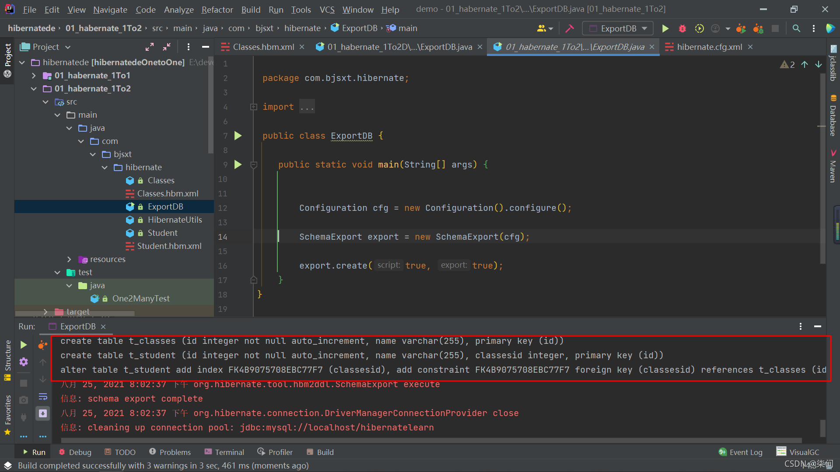Open Run panel settings gear icon
The image size is (840, 472).
24,362
